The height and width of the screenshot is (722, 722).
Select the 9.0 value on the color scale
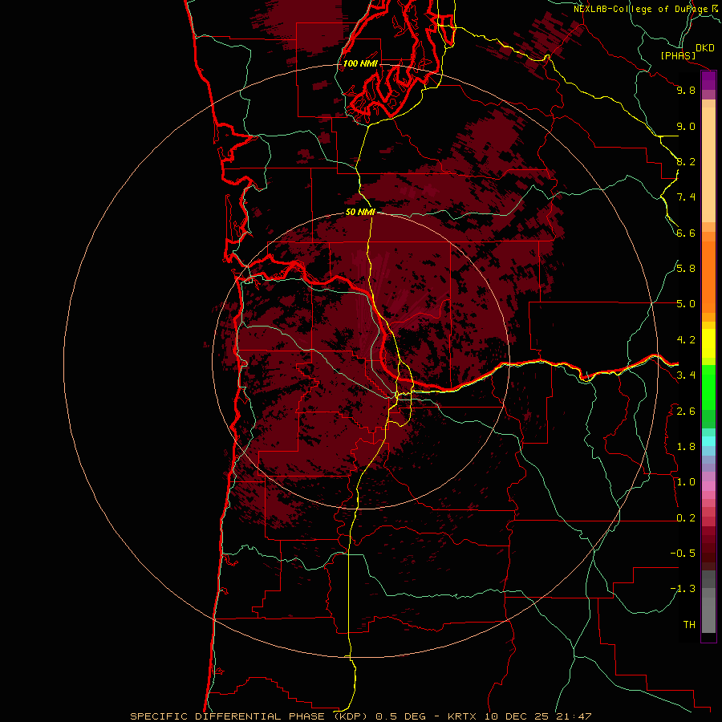click(x=686, y=126)
